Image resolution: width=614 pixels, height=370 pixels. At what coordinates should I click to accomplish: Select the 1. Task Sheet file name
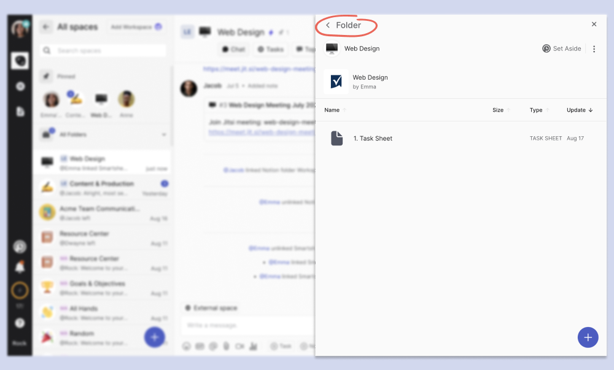click(x=373, y=139)
